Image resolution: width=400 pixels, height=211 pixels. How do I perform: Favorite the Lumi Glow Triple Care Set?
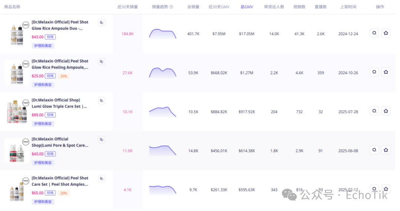click(386, 111)
